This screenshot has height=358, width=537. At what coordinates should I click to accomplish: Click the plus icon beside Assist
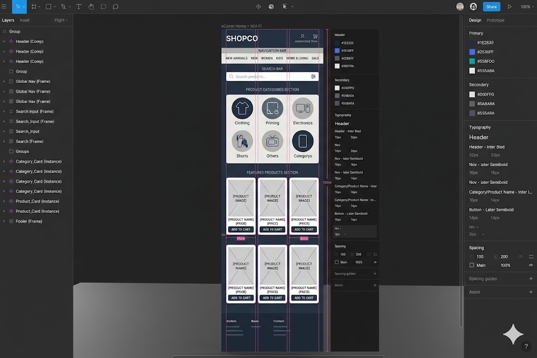531,292
